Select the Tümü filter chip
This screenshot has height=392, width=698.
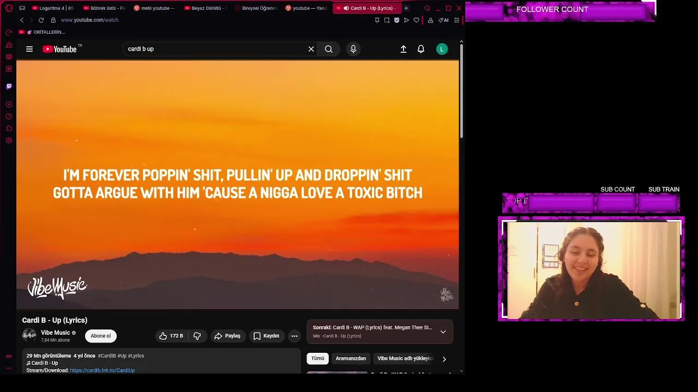[x=318, y=359]
